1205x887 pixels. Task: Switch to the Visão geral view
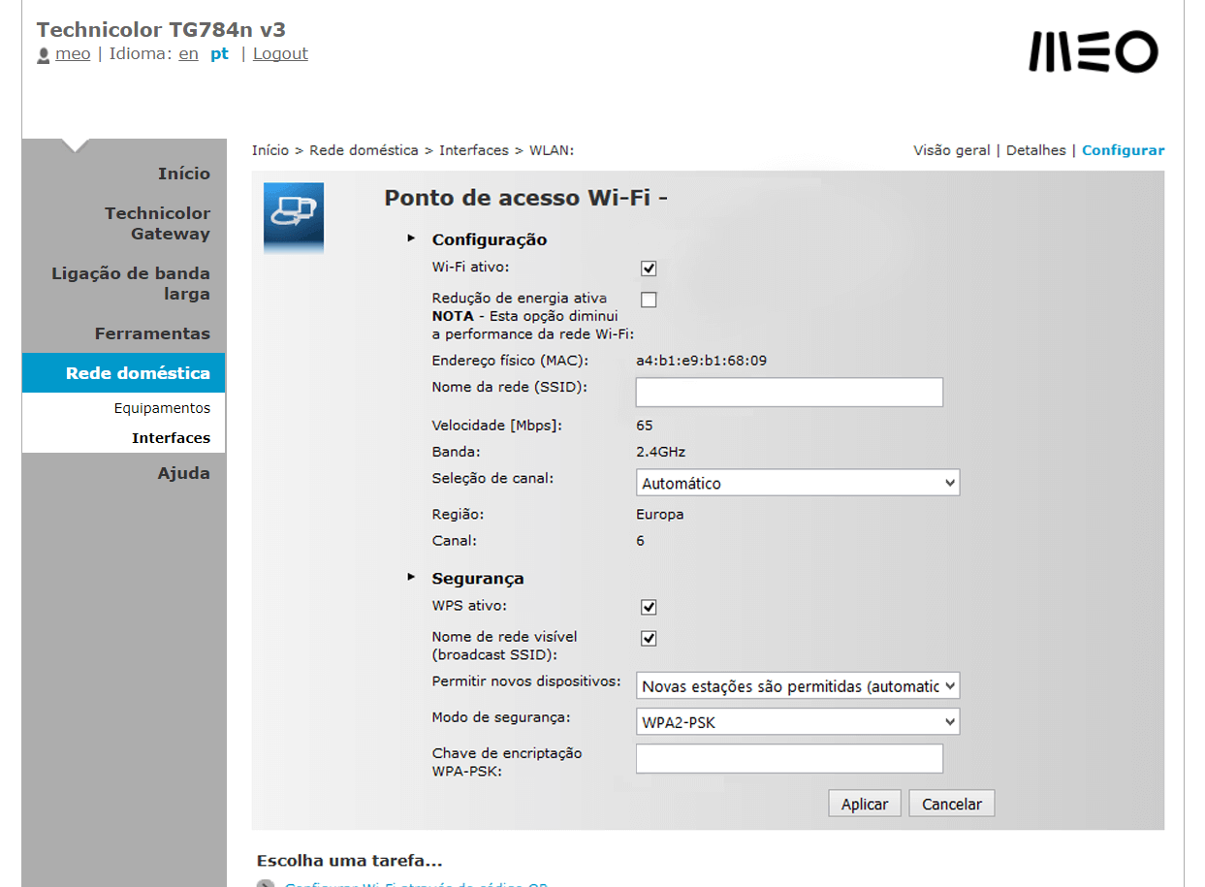pos(951,150)
